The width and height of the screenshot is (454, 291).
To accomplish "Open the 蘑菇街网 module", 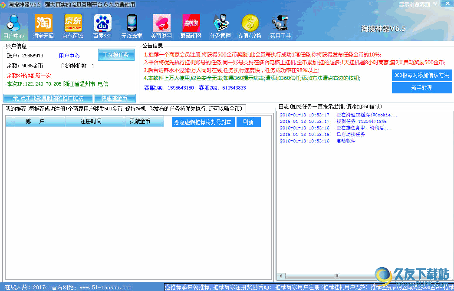I will [191, 26].
